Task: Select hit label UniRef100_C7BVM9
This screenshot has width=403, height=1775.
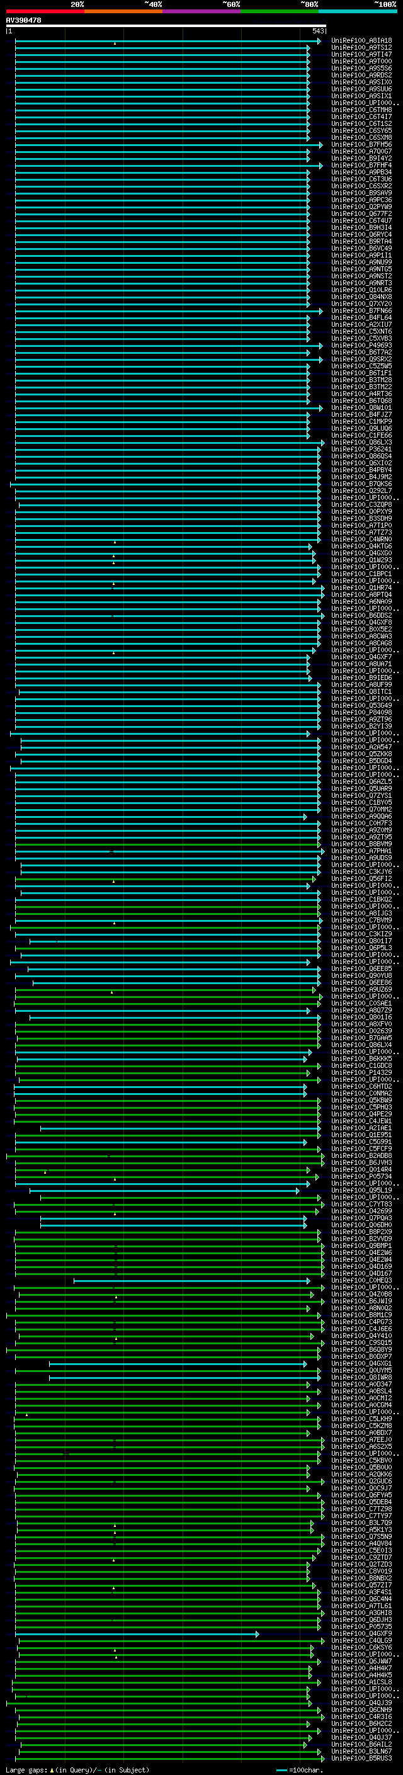Action: tap(361, 920)
